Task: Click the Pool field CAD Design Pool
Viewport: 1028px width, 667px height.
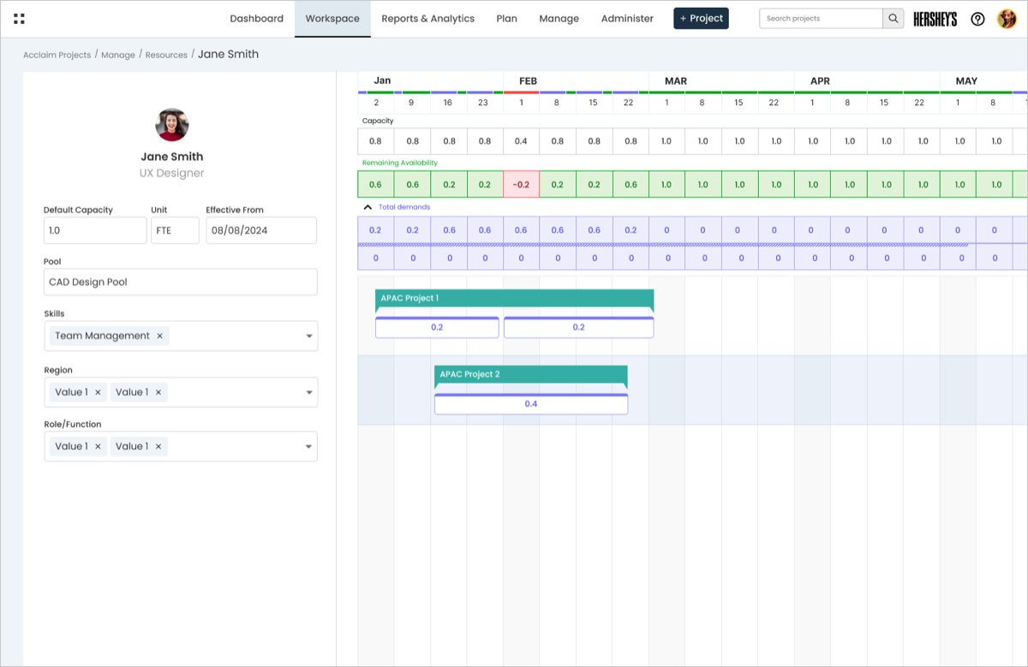Action: (x=181, y=282)
